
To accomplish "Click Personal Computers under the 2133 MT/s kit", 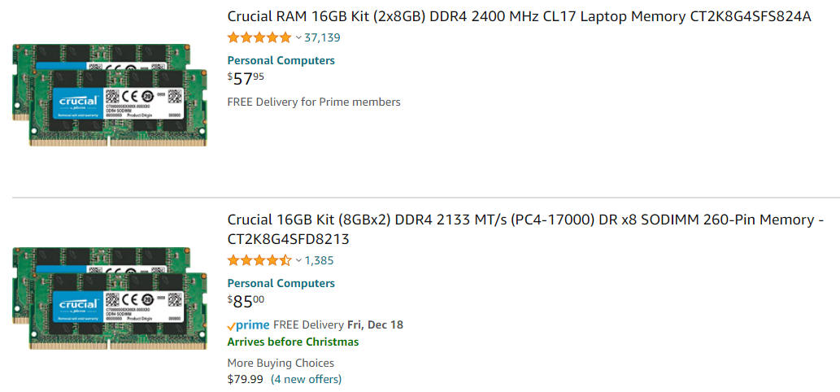I will [x=281, y=283].
